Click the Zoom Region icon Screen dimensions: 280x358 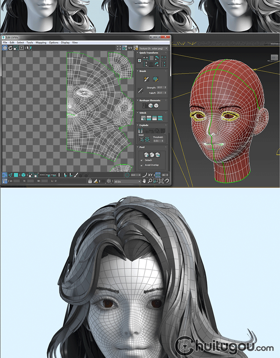point(155,181)
